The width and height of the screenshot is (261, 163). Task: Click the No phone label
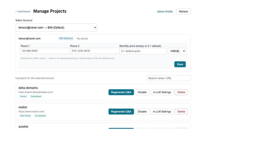(x=82, y=38)
